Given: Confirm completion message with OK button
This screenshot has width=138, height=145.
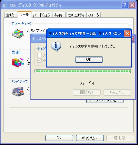Looking at the screenshot, I should point(89,59).
